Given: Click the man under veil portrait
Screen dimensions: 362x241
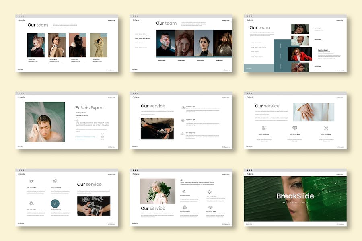Looking at the screenshot, I should [44, 122].
